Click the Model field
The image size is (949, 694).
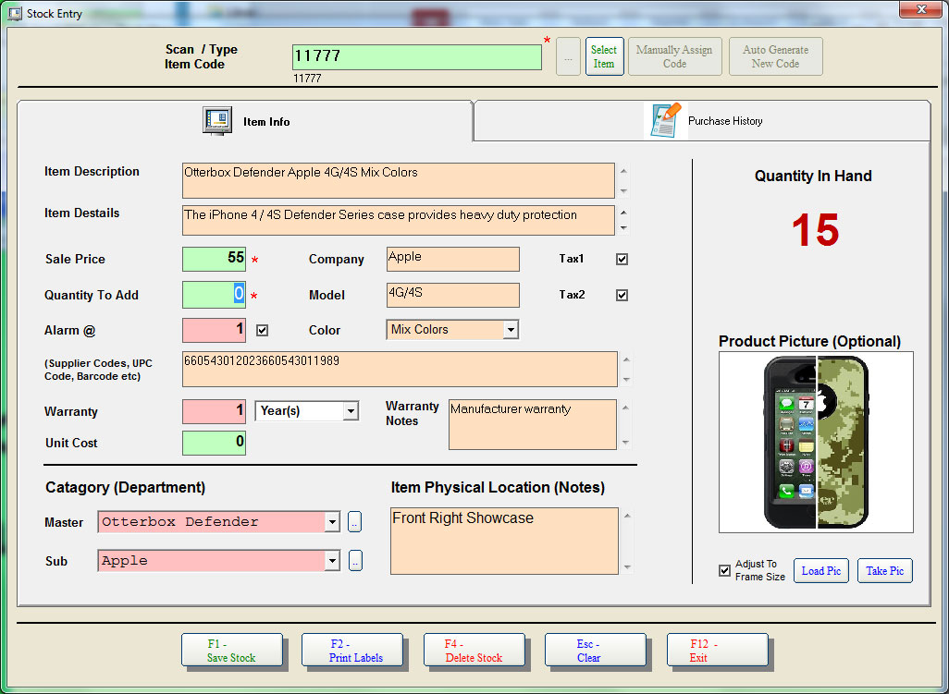click(452, 295)
